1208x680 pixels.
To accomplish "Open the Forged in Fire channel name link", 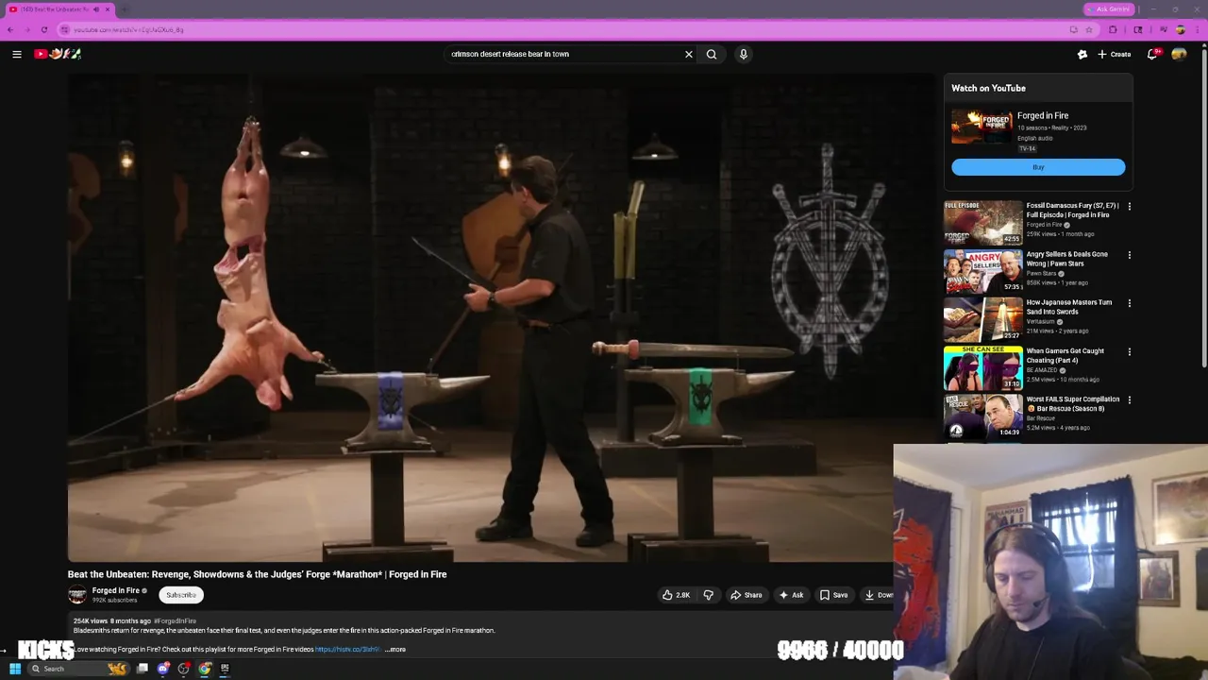I will point(116,590).
